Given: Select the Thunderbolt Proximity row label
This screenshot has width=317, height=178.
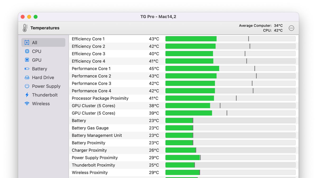Looking at the screenshot, I should 94,165.
